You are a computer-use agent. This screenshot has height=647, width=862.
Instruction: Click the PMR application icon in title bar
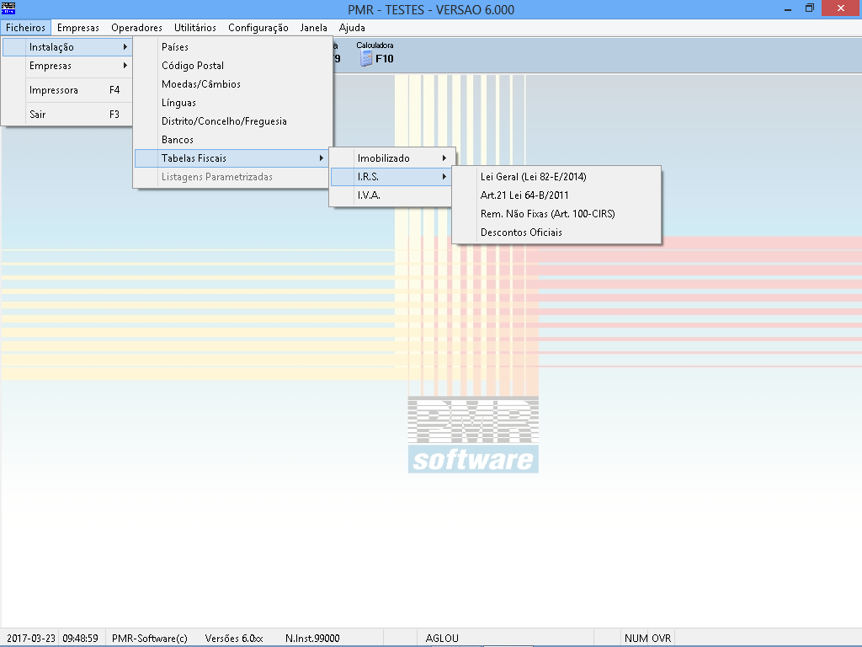[8, 8]
